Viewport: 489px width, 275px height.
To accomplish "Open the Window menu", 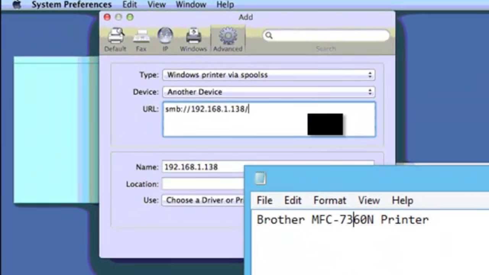I will tap(191, 5).
